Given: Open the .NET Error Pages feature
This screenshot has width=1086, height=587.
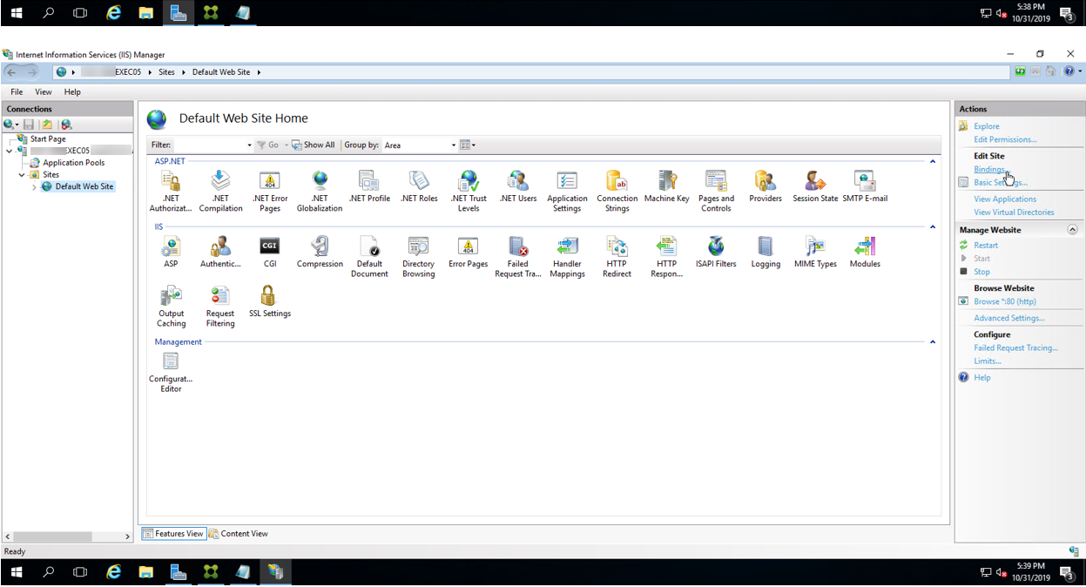Looking at the screenshot, I should (x=270, y=191).
